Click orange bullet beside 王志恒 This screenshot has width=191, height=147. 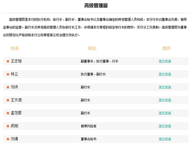(8, 61)
